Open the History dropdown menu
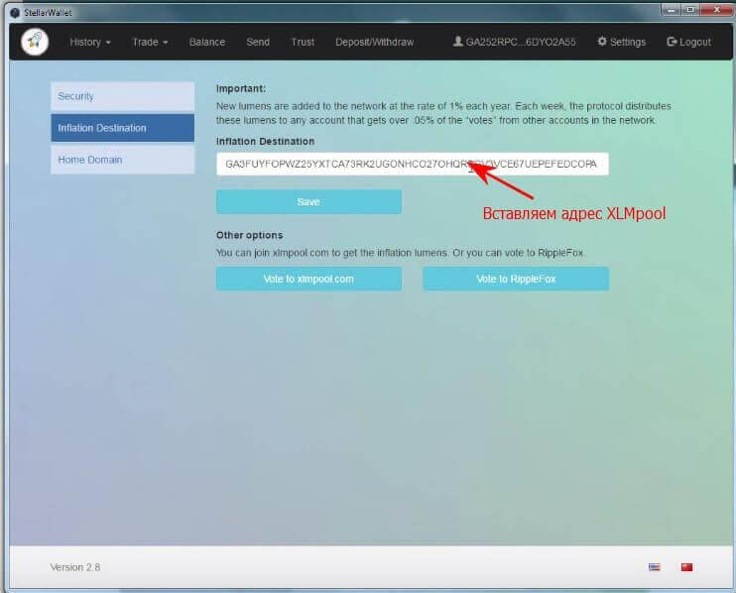 [90, 43]
